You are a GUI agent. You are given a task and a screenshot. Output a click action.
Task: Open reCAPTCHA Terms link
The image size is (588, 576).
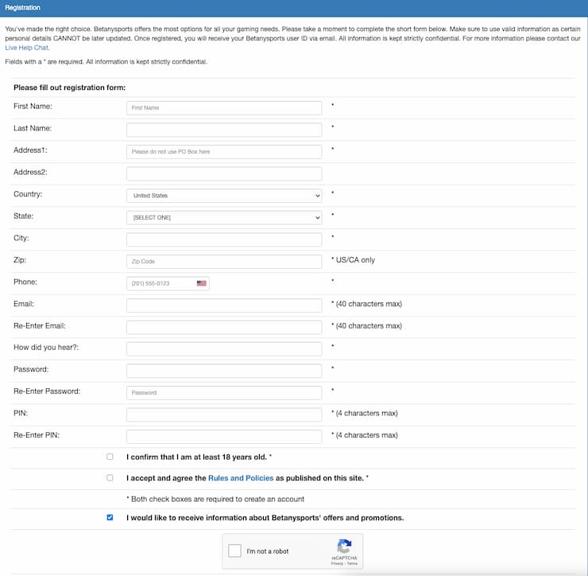pos(352,563)
